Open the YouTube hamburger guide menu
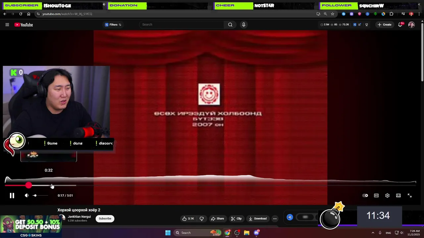The height and width of the screenshot is (238, 424). [x=7, y=24]
